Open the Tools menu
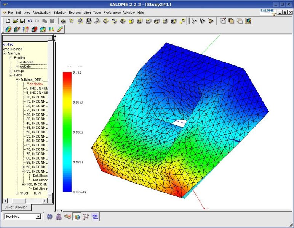Viewport: 294px width, 228px height. pos(97,13)
